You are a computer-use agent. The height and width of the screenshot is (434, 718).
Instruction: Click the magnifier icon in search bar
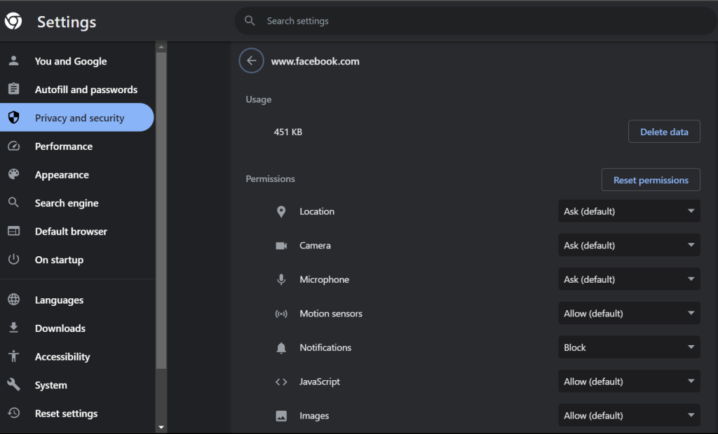[x=250, y=20]
